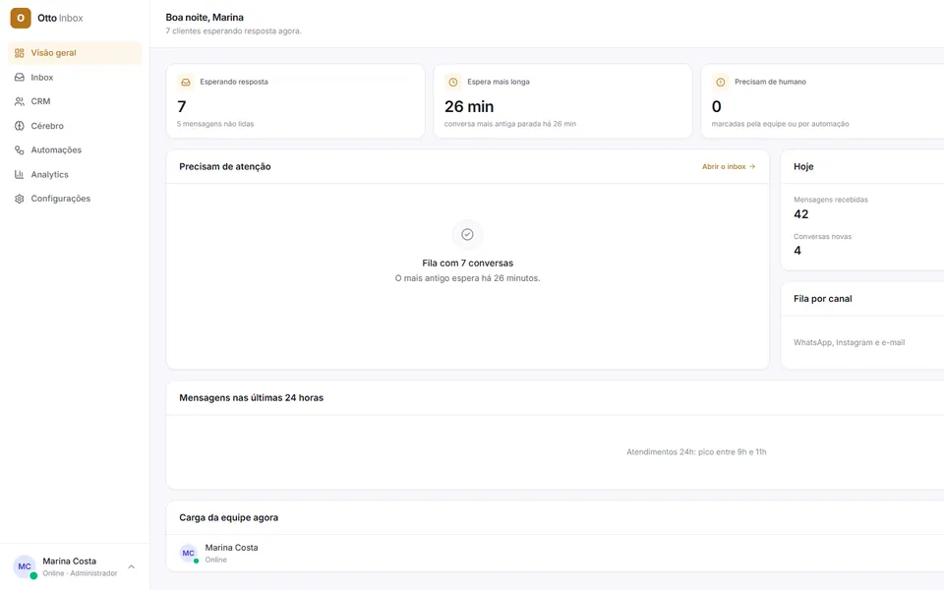Click the Otto Inbox brand name
This screenshot has height=590, width=944.
[x=60, y=18]
